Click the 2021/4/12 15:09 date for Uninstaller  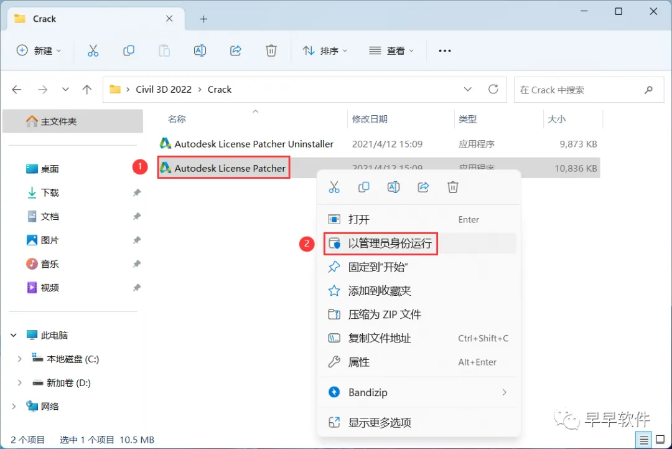[387, 144]
